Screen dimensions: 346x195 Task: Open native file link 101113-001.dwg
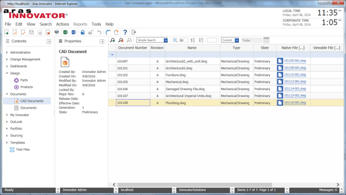(x=295, y=81)
